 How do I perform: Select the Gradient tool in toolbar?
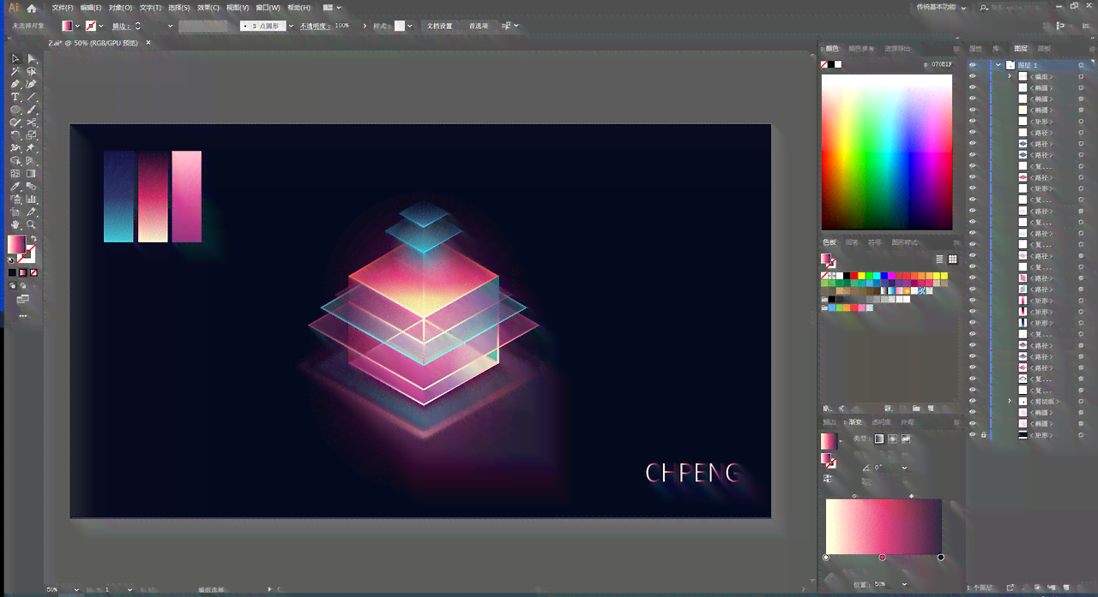coord(32,174)
